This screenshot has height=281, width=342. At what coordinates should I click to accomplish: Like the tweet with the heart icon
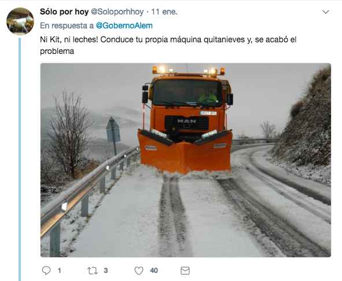click(139, 271)
